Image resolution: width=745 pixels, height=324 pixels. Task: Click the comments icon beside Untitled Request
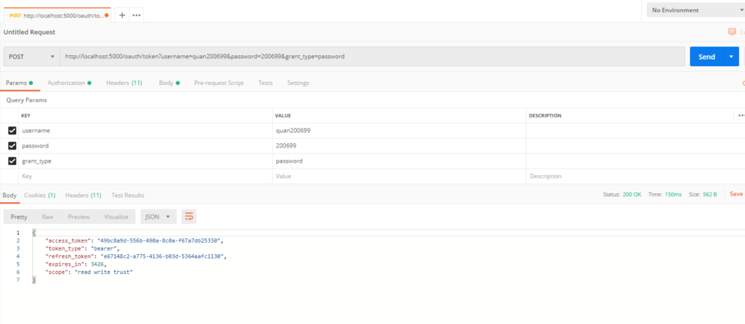[732, 32]
